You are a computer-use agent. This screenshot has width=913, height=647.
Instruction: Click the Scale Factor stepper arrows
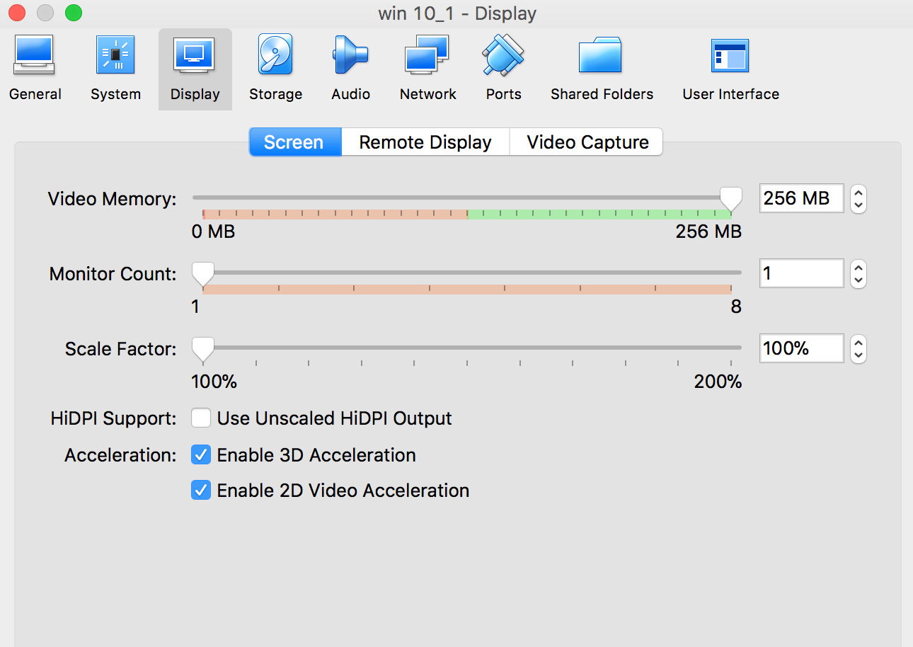858,348
